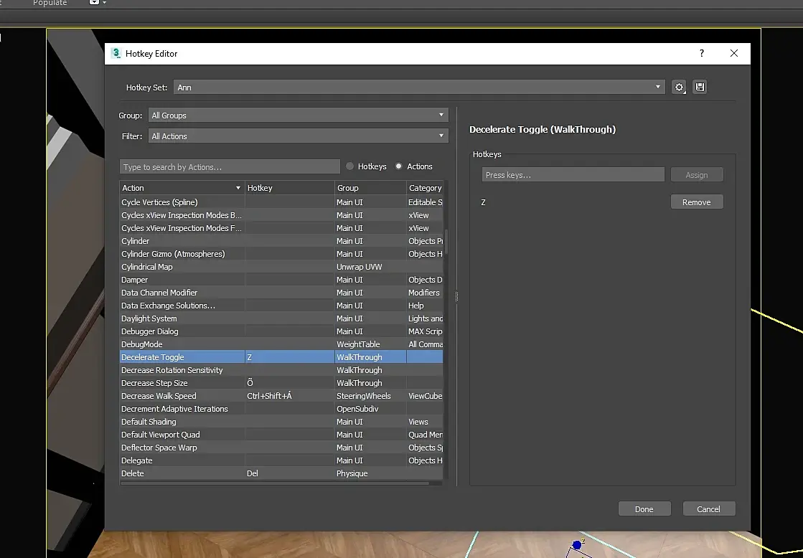Click the save hotkey set floppy icon
This screenshot has height=558, width=803.
(x=700, y=88)
